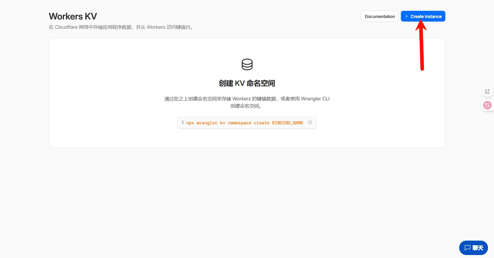Click the word namespace in the command

pos(239,123)
